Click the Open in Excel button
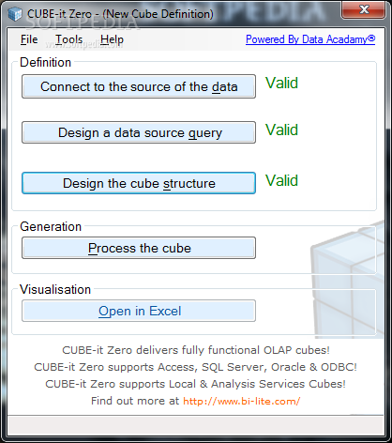392x443 pixels. coord(139,311)
